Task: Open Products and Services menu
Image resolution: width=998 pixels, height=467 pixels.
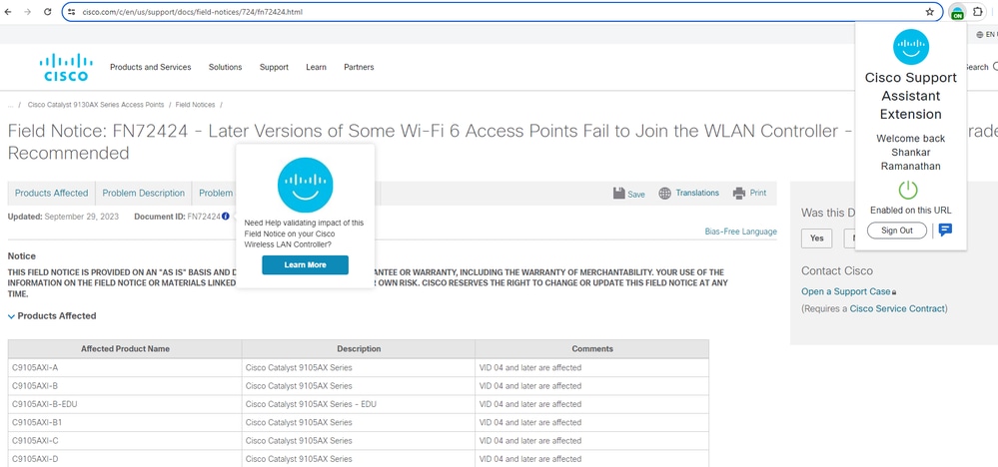Action: tap(150, 67)
